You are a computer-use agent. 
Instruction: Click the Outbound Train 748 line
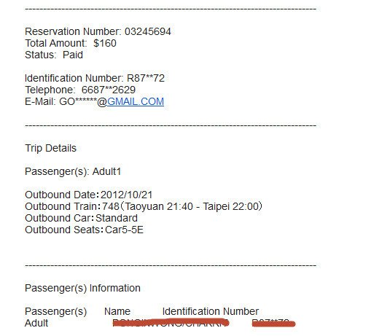coord(144,206)
